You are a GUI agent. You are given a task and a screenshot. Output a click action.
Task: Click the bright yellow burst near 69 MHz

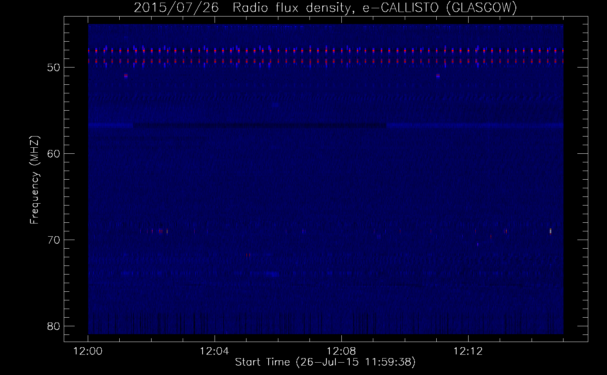(550, 231)
